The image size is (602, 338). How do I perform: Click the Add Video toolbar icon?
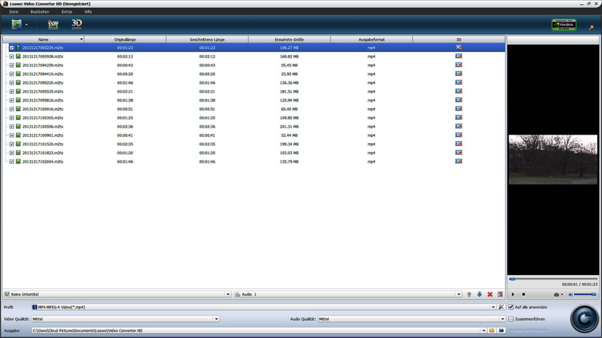tap(16, 25)
